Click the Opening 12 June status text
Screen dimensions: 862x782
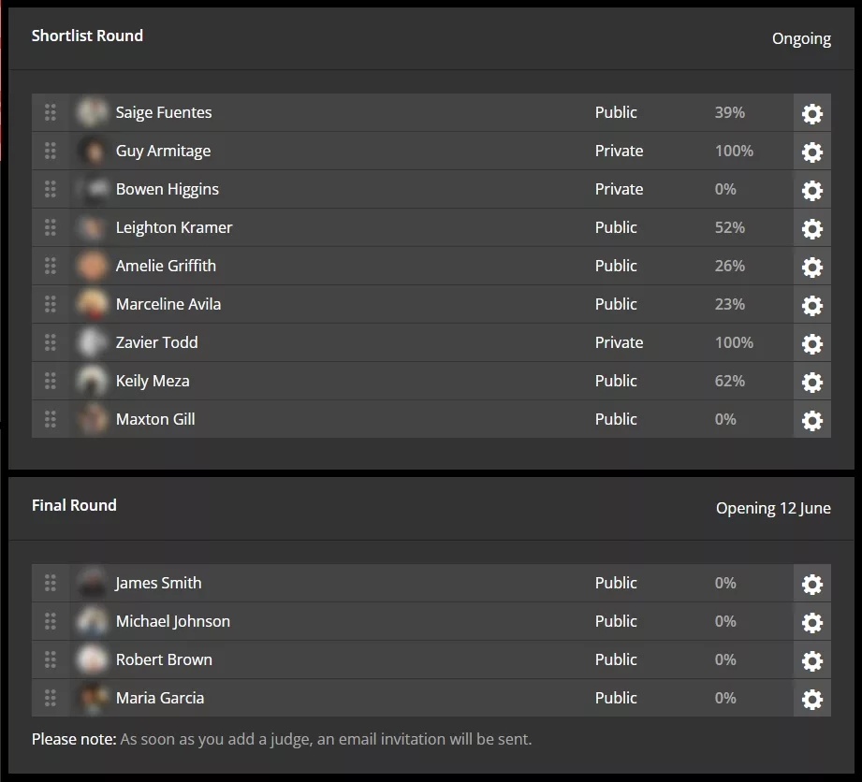pos(773,508)
